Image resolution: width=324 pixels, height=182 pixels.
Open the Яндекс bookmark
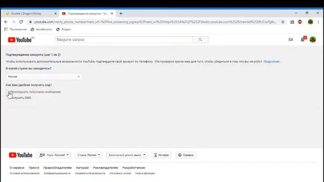tap(64, 29)
